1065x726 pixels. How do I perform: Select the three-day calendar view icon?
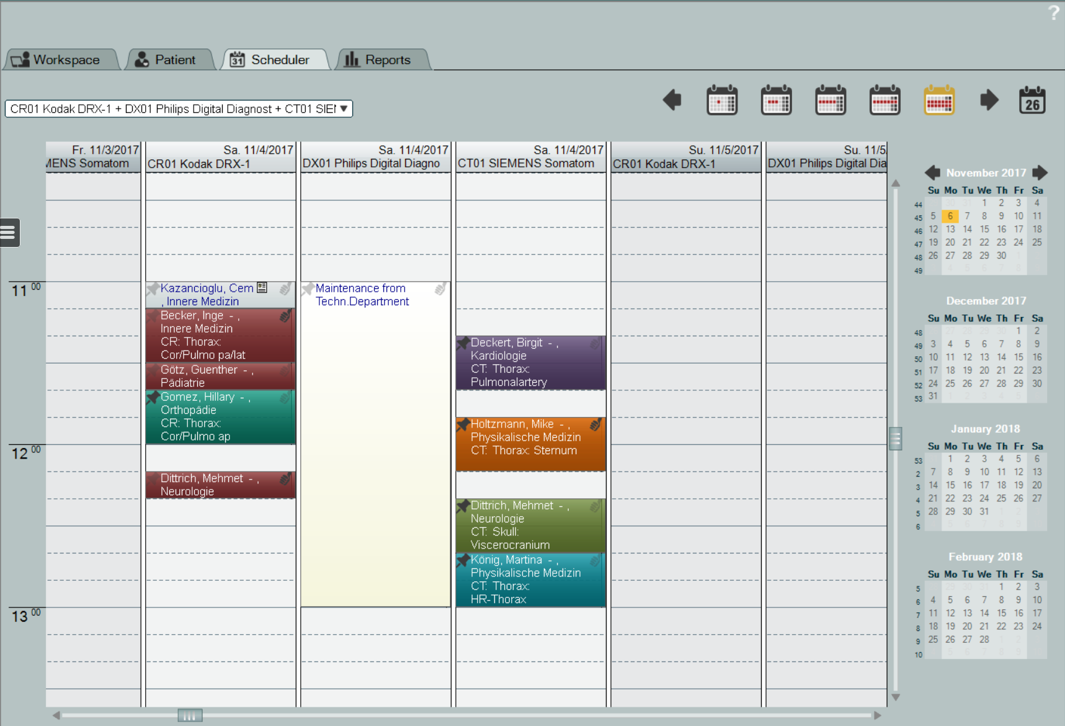(x=776, y=101)
